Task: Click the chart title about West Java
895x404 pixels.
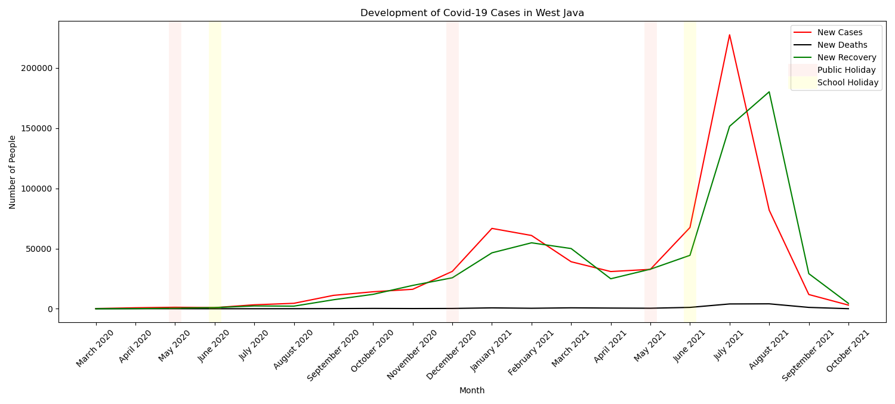Action: coord(472,13)
